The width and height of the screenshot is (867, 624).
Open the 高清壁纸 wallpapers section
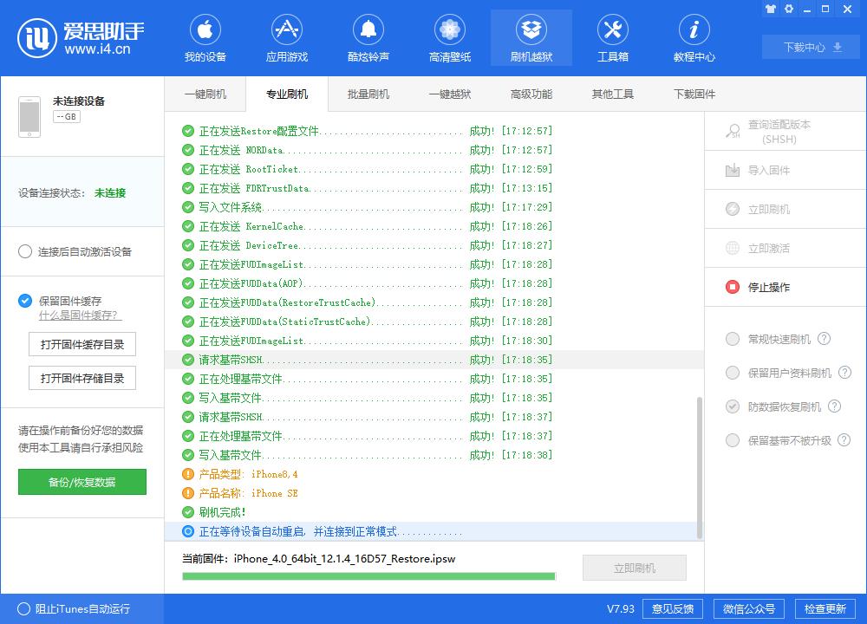[449, 37]
